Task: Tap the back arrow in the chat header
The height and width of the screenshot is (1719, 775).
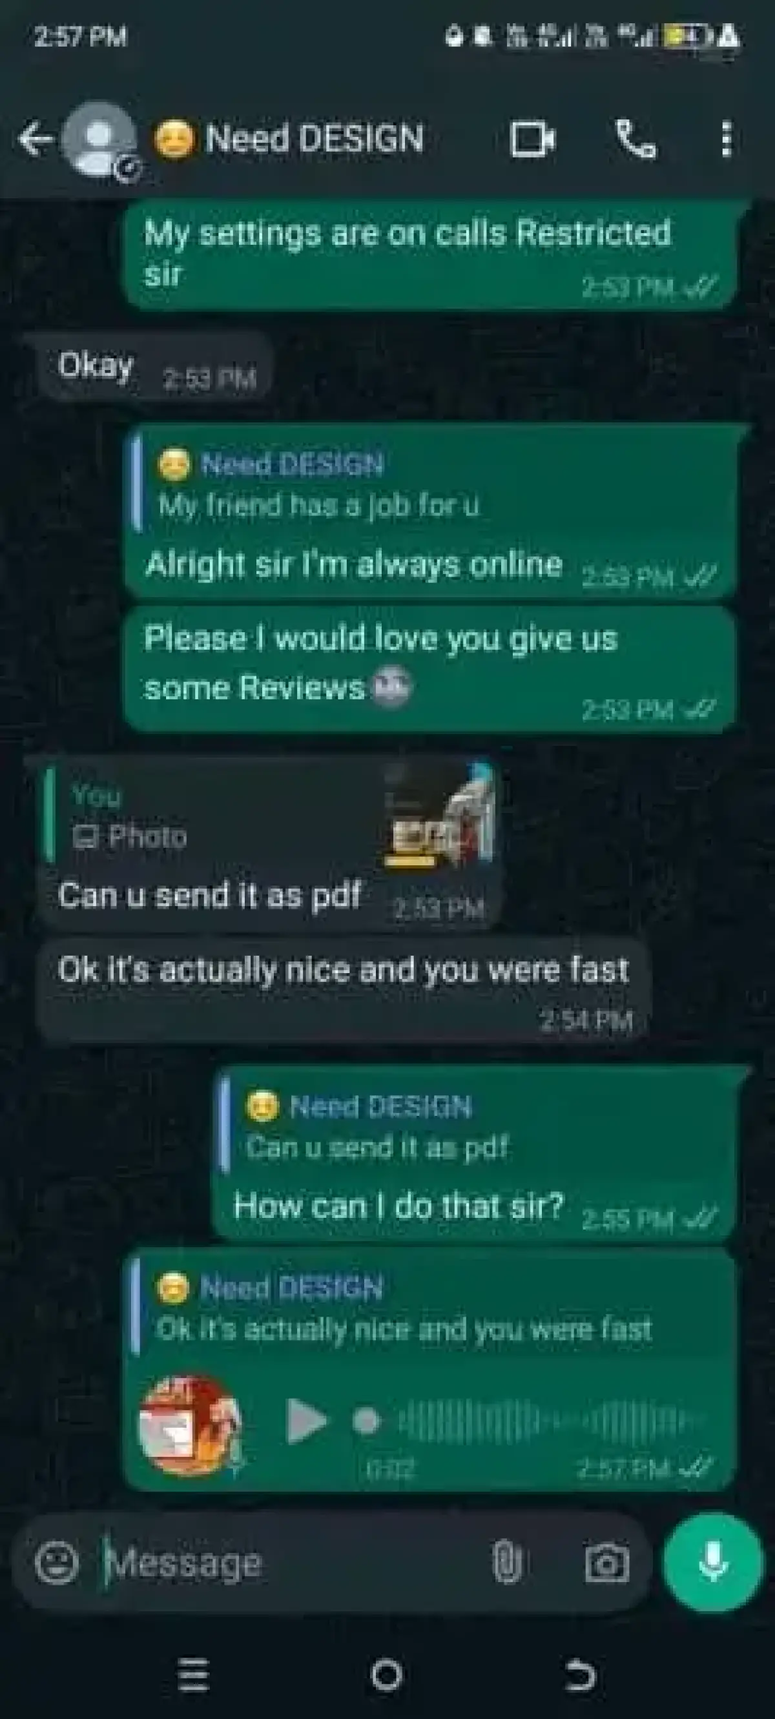Action: click(36, 139)
